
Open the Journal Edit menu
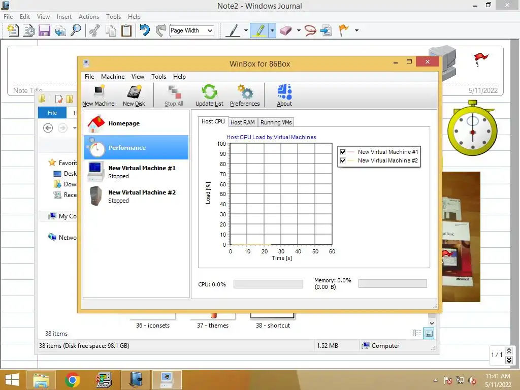25,17
